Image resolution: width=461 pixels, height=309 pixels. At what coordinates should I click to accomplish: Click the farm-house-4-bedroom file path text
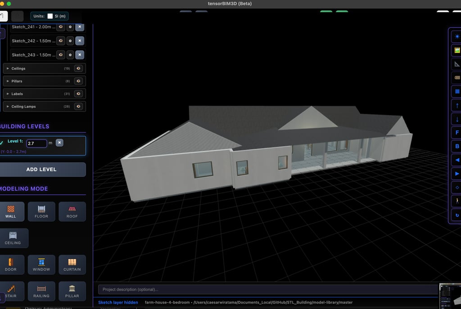click(249, 302)
